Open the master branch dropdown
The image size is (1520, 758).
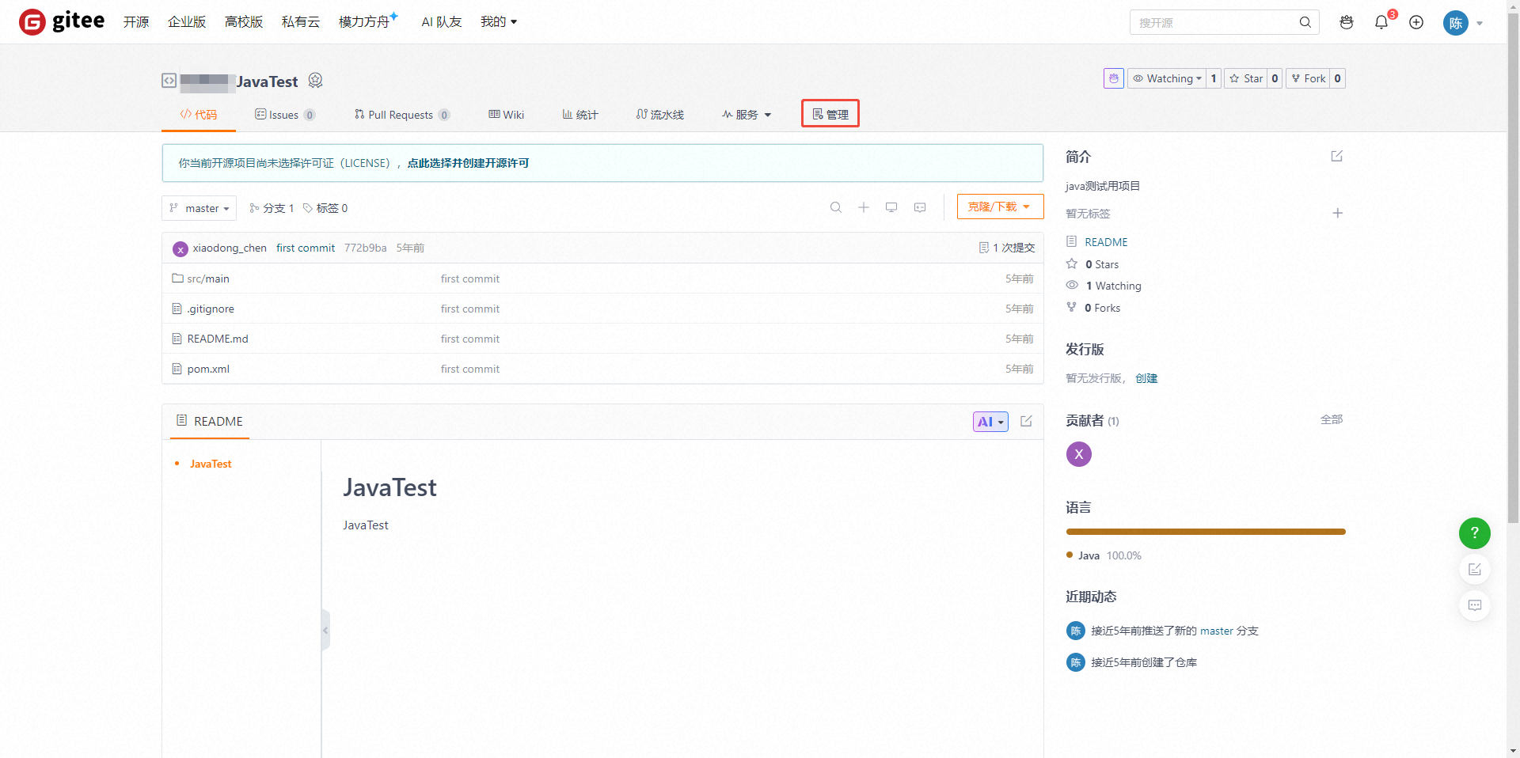coord(199,208)
